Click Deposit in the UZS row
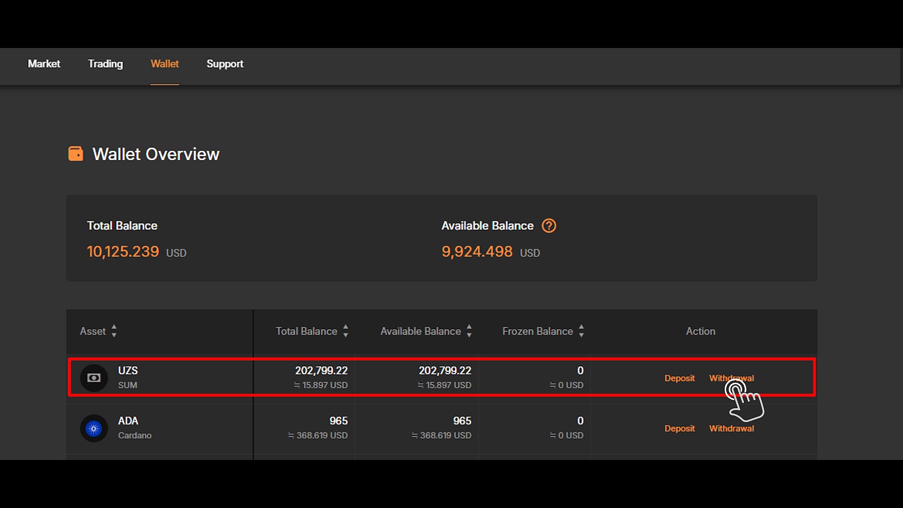The width and height of the screenshot is (903, 508). (x=680, y=378)
